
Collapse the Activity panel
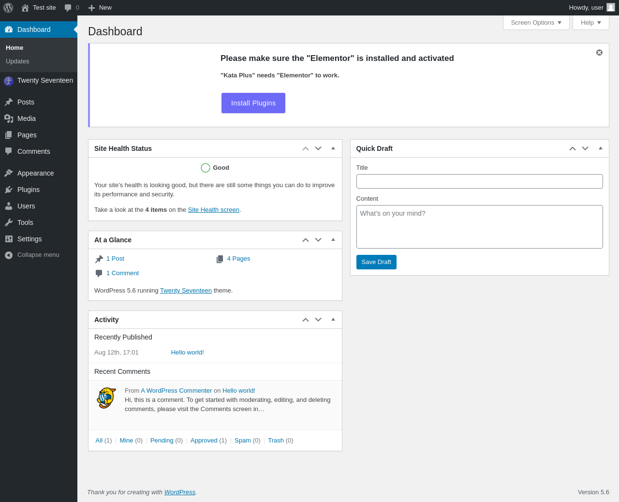coord(333,320)
